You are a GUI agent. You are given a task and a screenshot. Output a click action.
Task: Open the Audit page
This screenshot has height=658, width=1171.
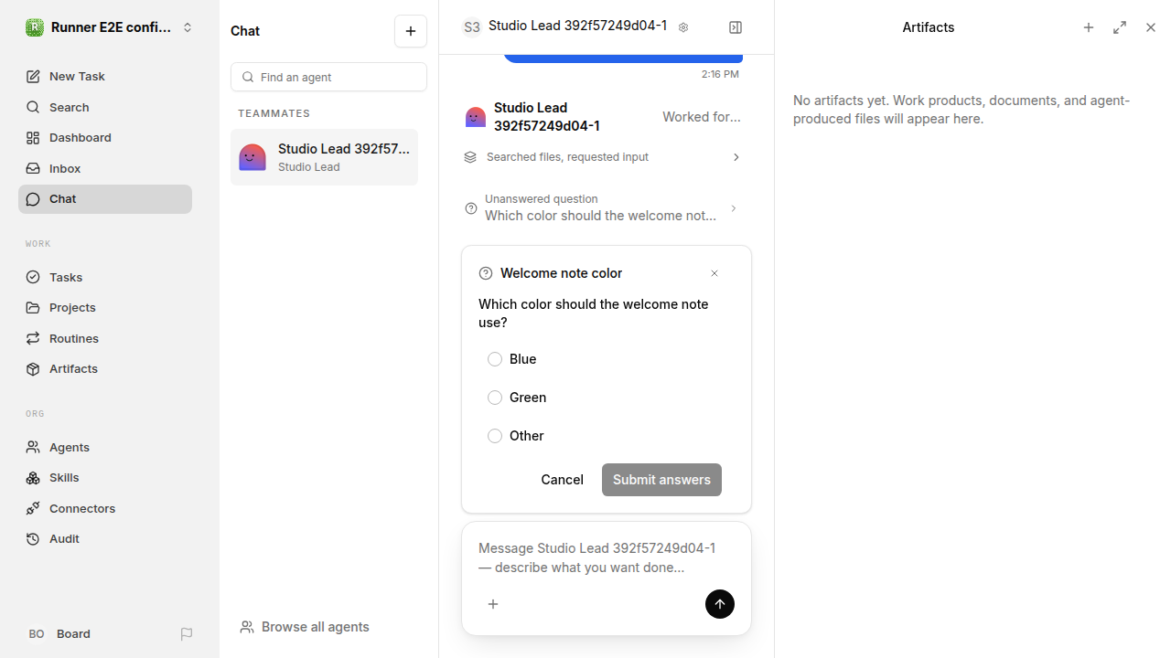pyautogui.click(x=105, y=539)
